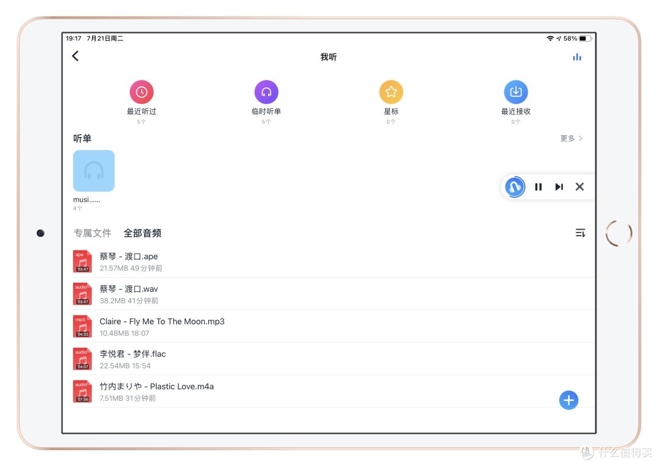The image size is (658, 466).
Task: Play Claire - Fly Me To The Moon.mp3
Action: pyautogui.click(x=334, y=327)
